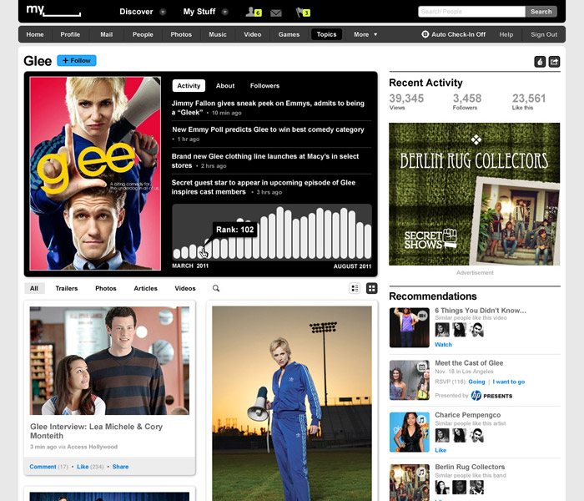Open the mail envelope icon in top bar
The height and width of the screenshot is (501, 584).
pyautogui.click(x=276, y=13)
